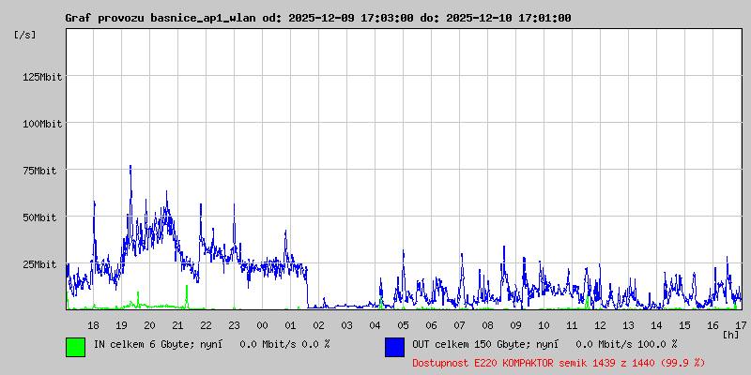
Task: Click the blue OUT legend swatch
Action: (x=394, y=346)
